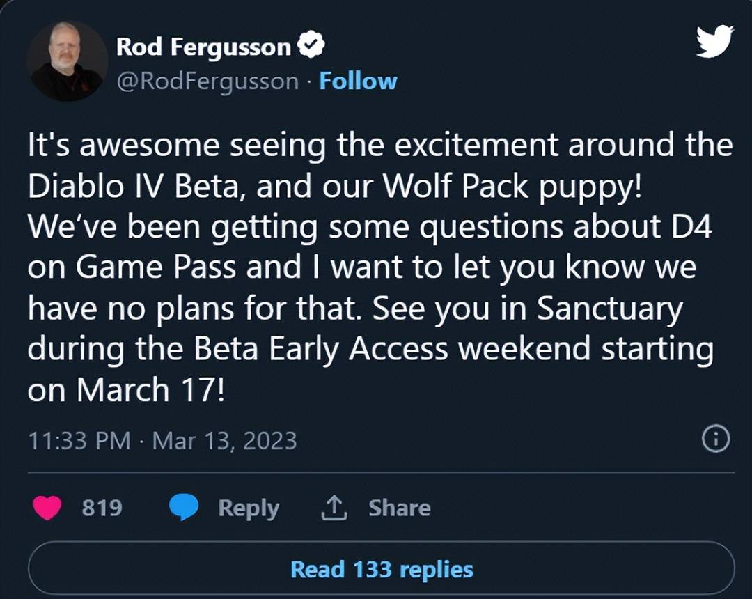Click the Share text label

click(x=399, y=508)
